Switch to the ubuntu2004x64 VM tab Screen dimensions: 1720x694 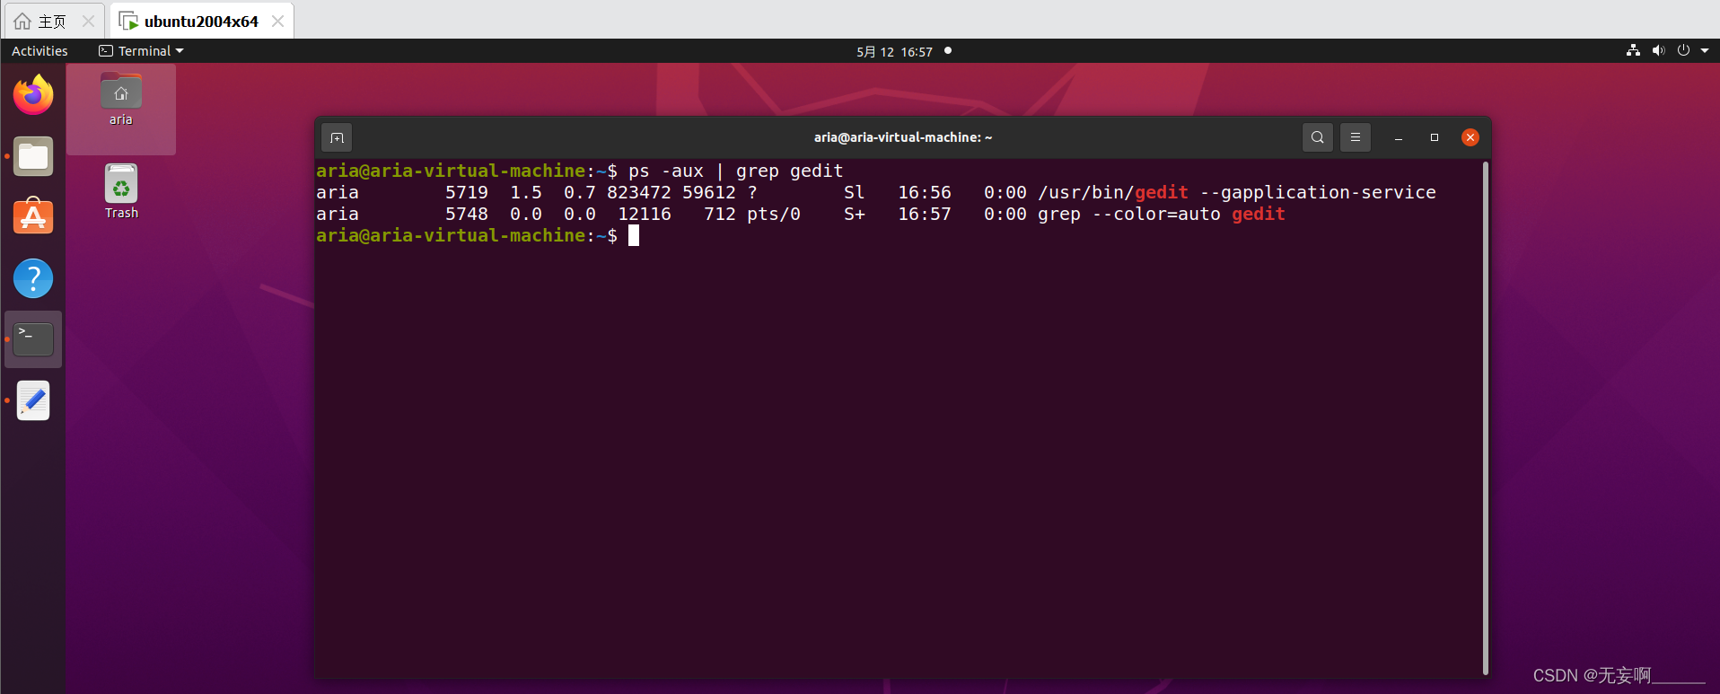tap(201, 22)
